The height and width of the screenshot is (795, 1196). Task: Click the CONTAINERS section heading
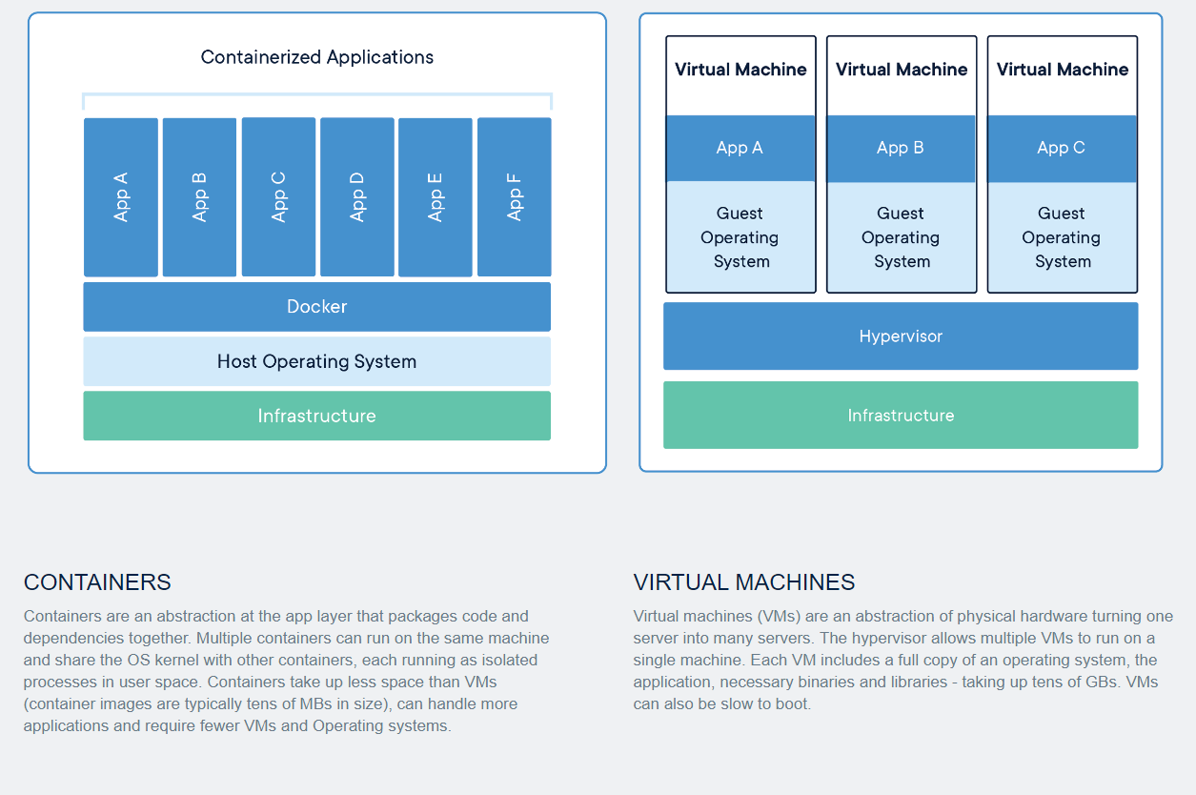(97, 582)
